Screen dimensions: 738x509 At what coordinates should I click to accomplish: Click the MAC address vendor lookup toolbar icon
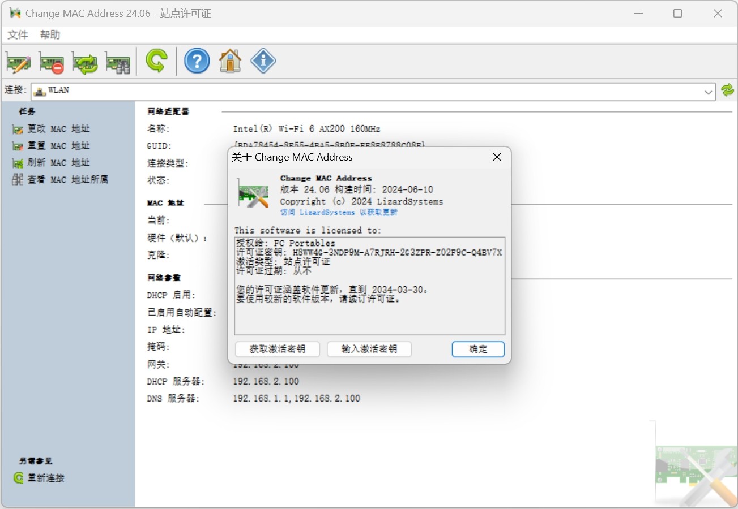[x=118, y=61]
